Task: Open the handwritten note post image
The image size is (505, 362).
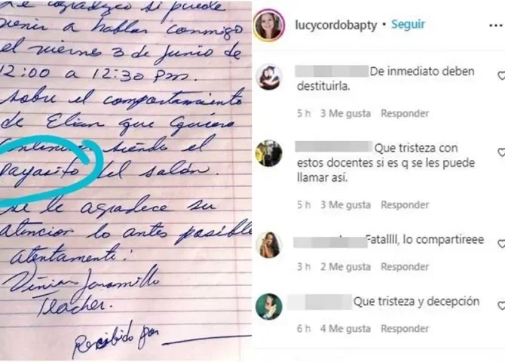Action: 126,181
